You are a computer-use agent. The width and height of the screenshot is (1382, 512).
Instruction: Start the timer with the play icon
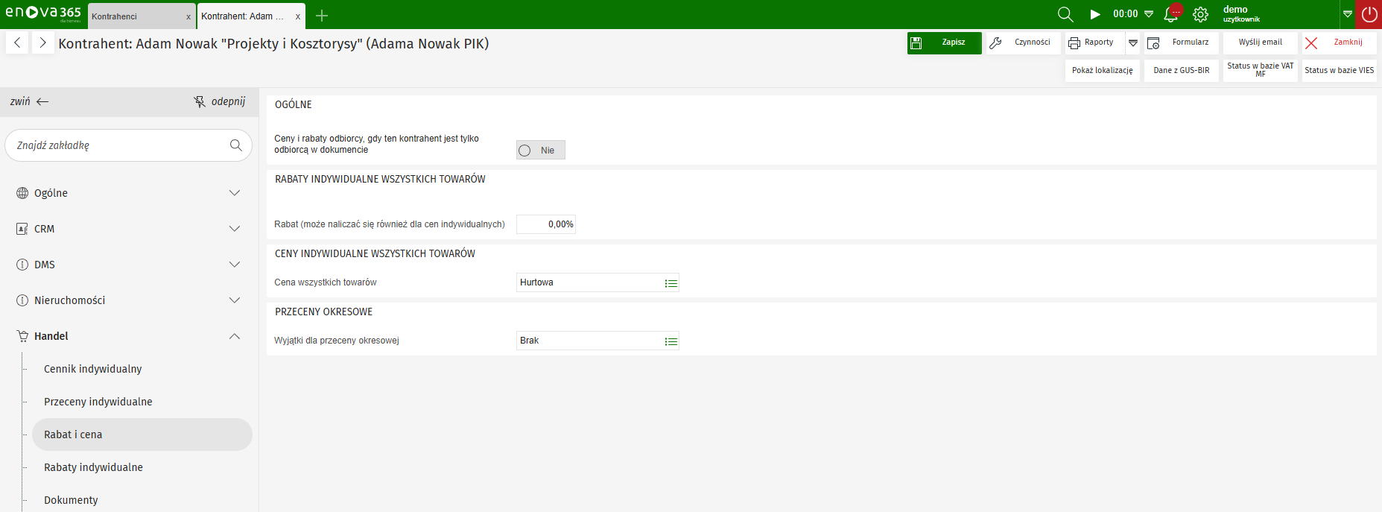point(1095,14)
